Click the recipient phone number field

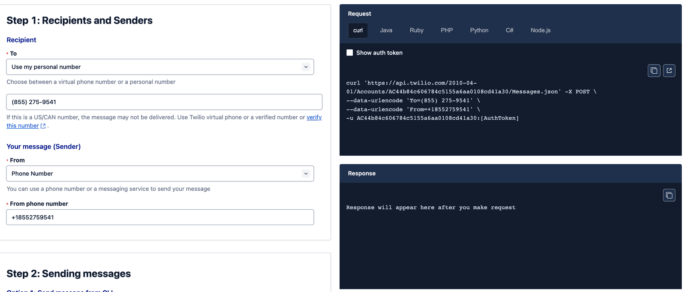[x=164, y=102]
